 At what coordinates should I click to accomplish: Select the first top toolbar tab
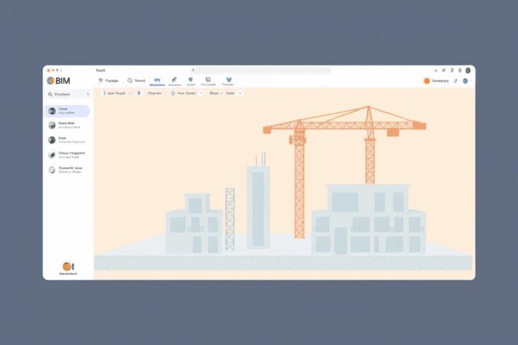click(x=108, y=81)
